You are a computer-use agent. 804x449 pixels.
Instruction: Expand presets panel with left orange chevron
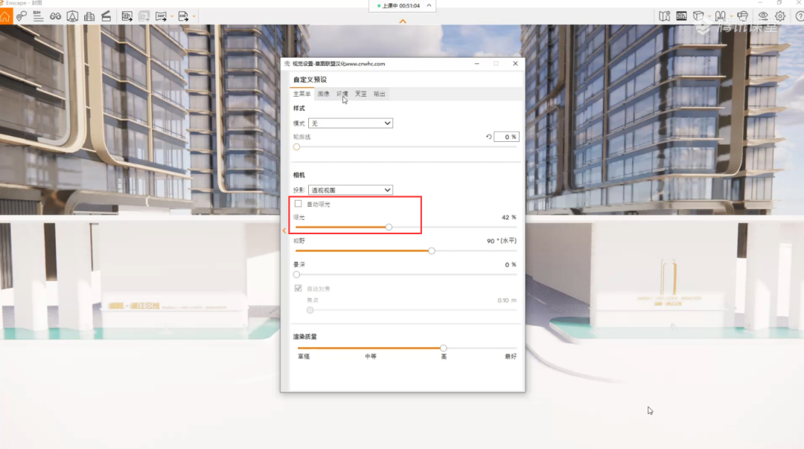point(284,230)
